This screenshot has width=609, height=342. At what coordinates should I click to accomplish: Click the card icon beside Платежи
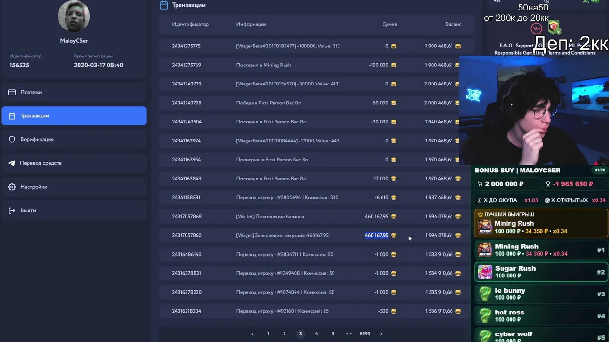(12, 92)
